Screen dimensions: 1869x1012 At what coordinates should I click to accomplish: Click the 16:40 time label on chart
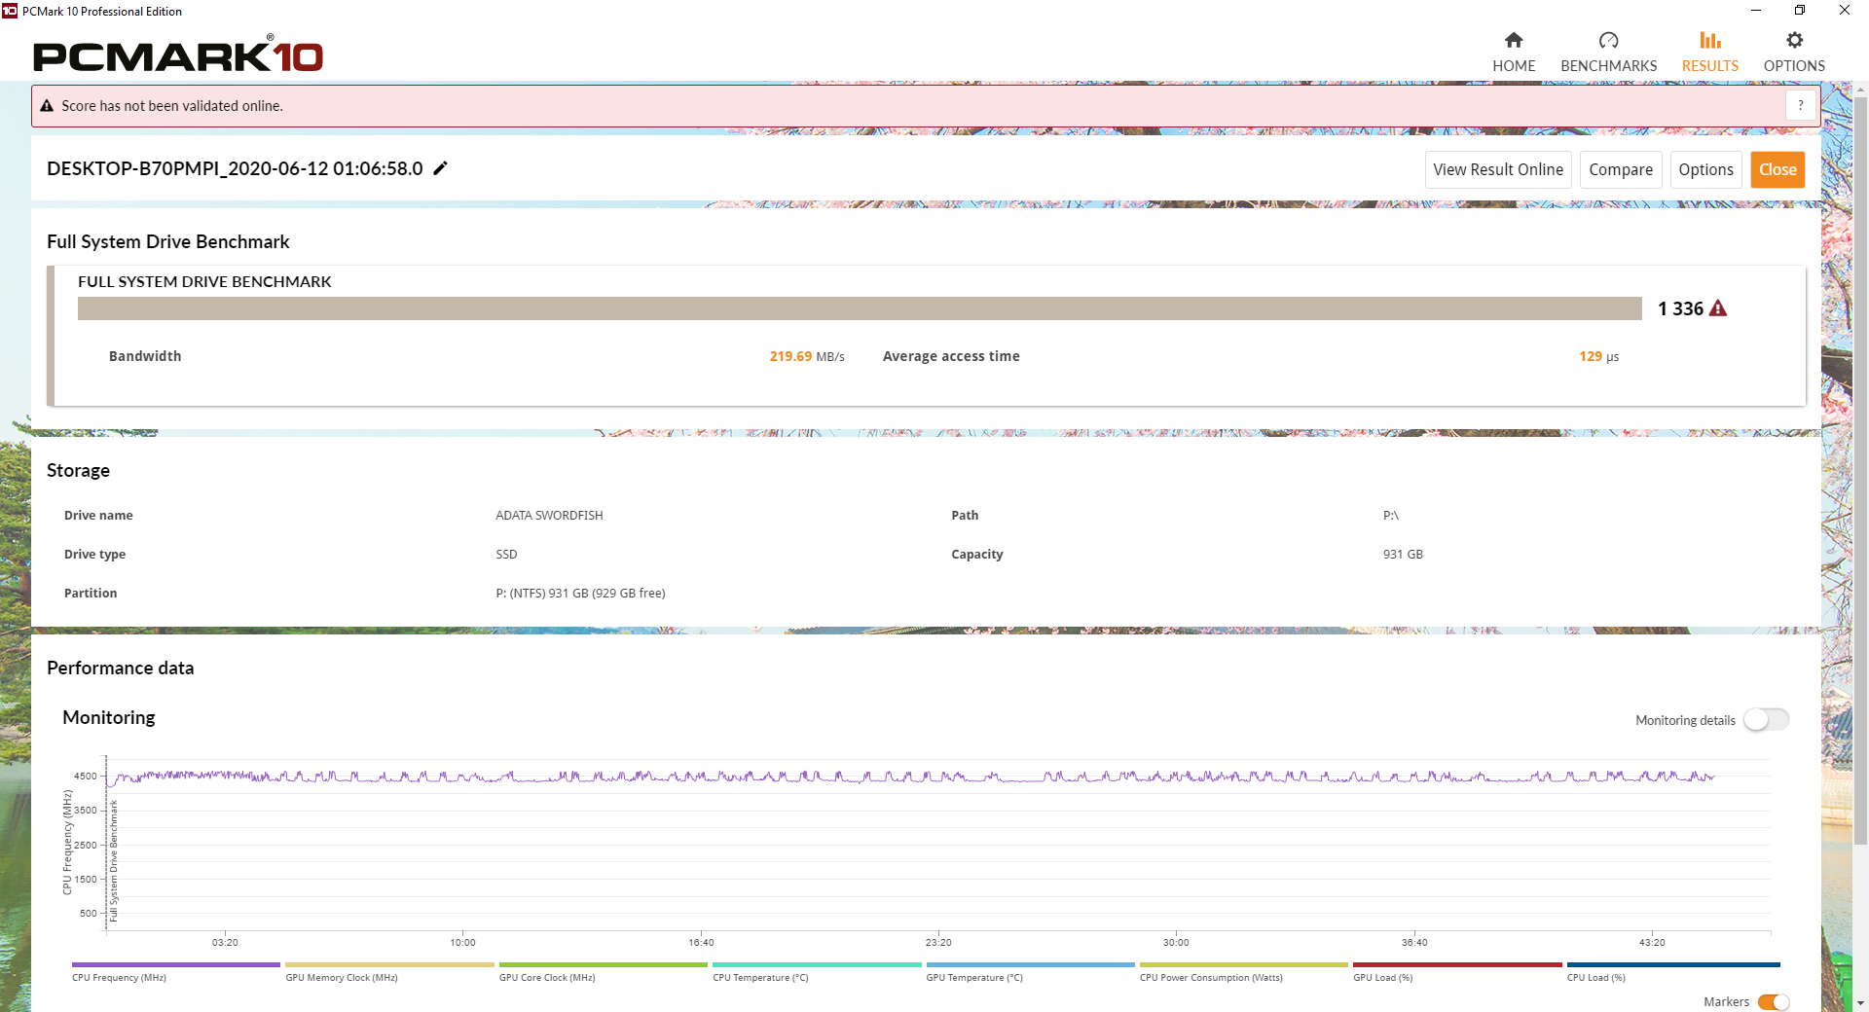(701, 942)
